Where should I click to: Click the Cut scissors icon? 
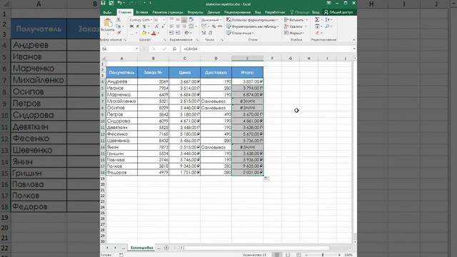119,19
